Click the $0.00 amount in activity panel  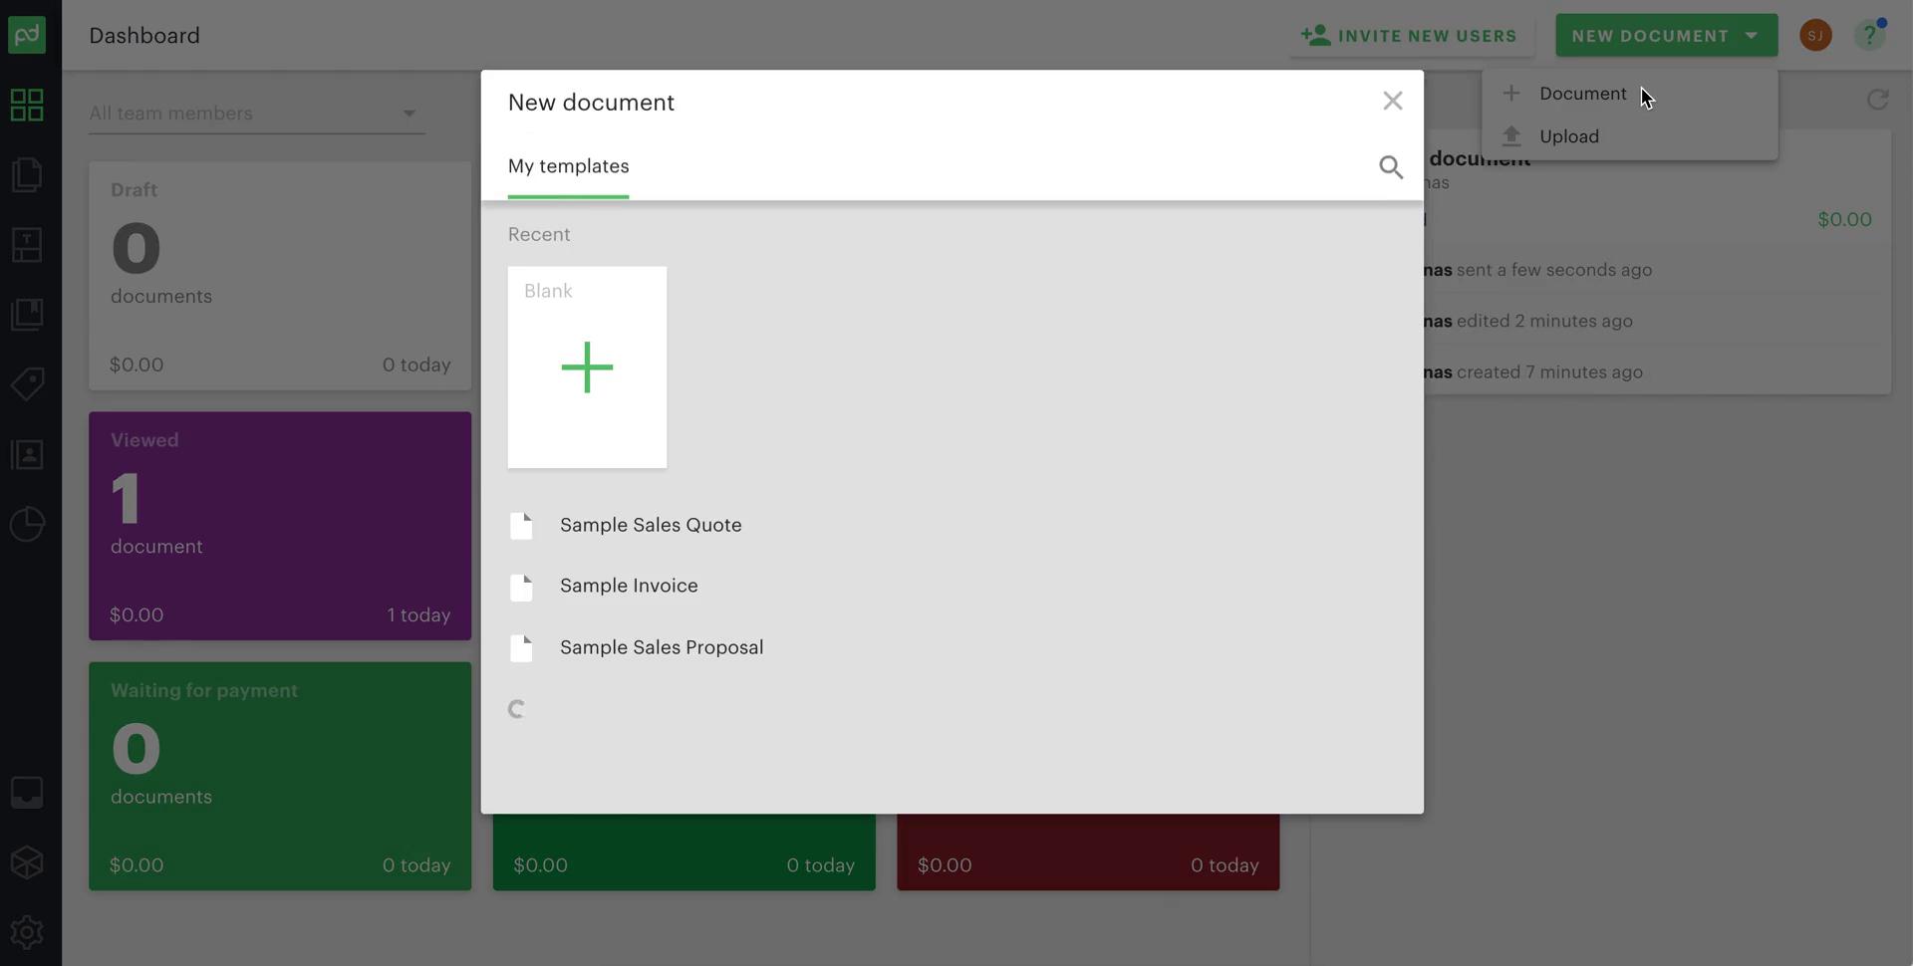tap(1844, 219)
